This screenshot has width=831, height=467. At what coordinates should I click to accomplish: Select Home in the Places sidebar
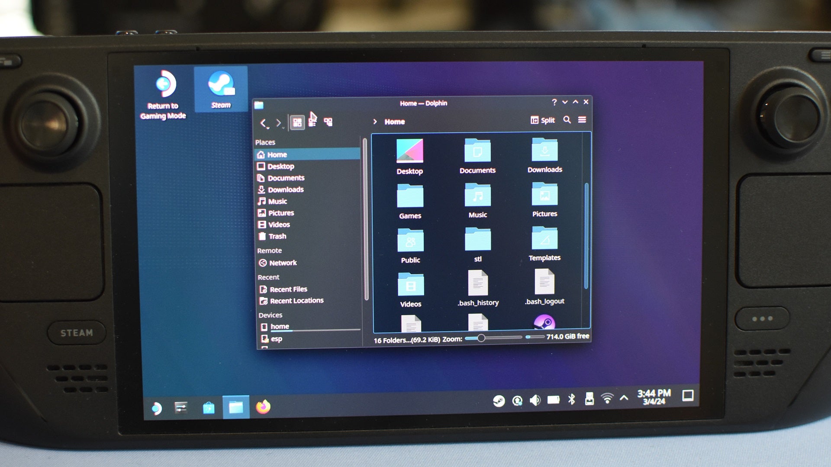[277, 154]
